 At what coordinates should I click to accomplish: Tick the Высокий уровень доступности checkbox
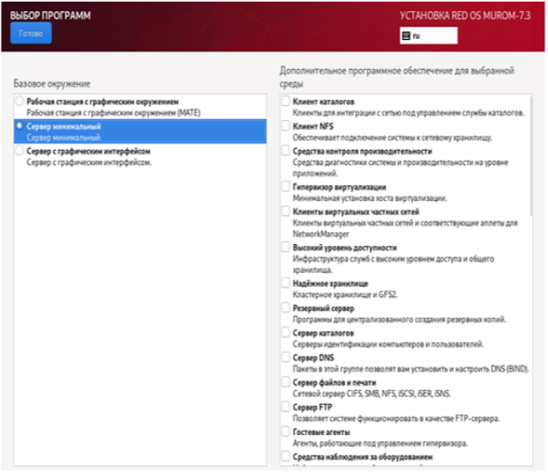pyautogui.click(x=285, y=248)
